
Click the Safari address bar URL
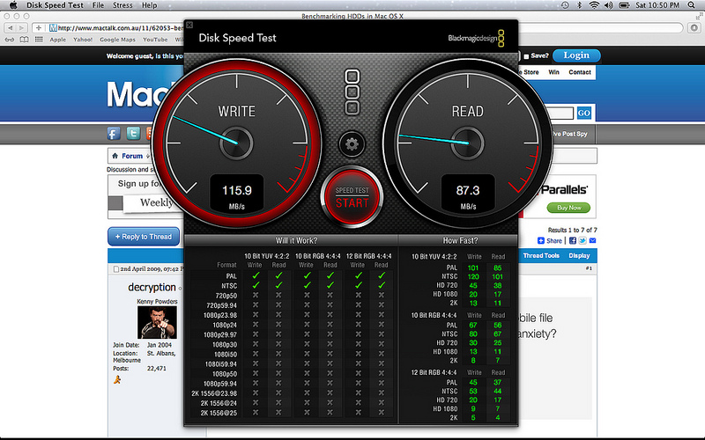(x=121, y=28)
